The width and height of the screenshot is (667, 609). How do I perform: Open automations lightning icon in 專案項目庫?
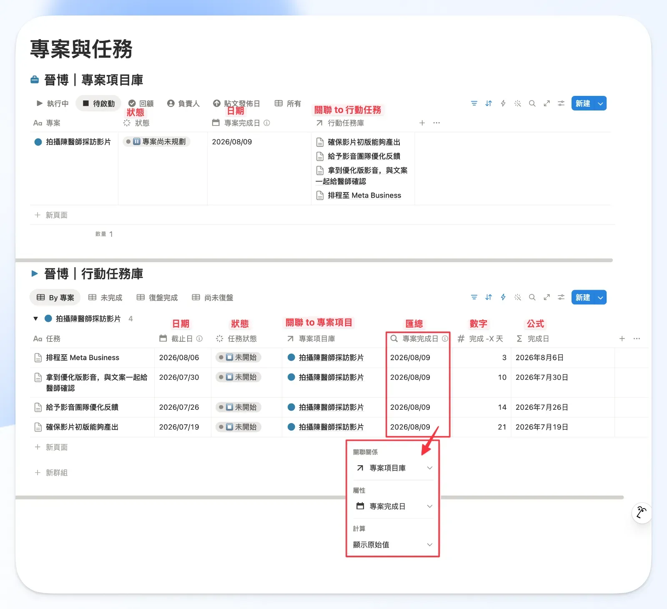503,103
